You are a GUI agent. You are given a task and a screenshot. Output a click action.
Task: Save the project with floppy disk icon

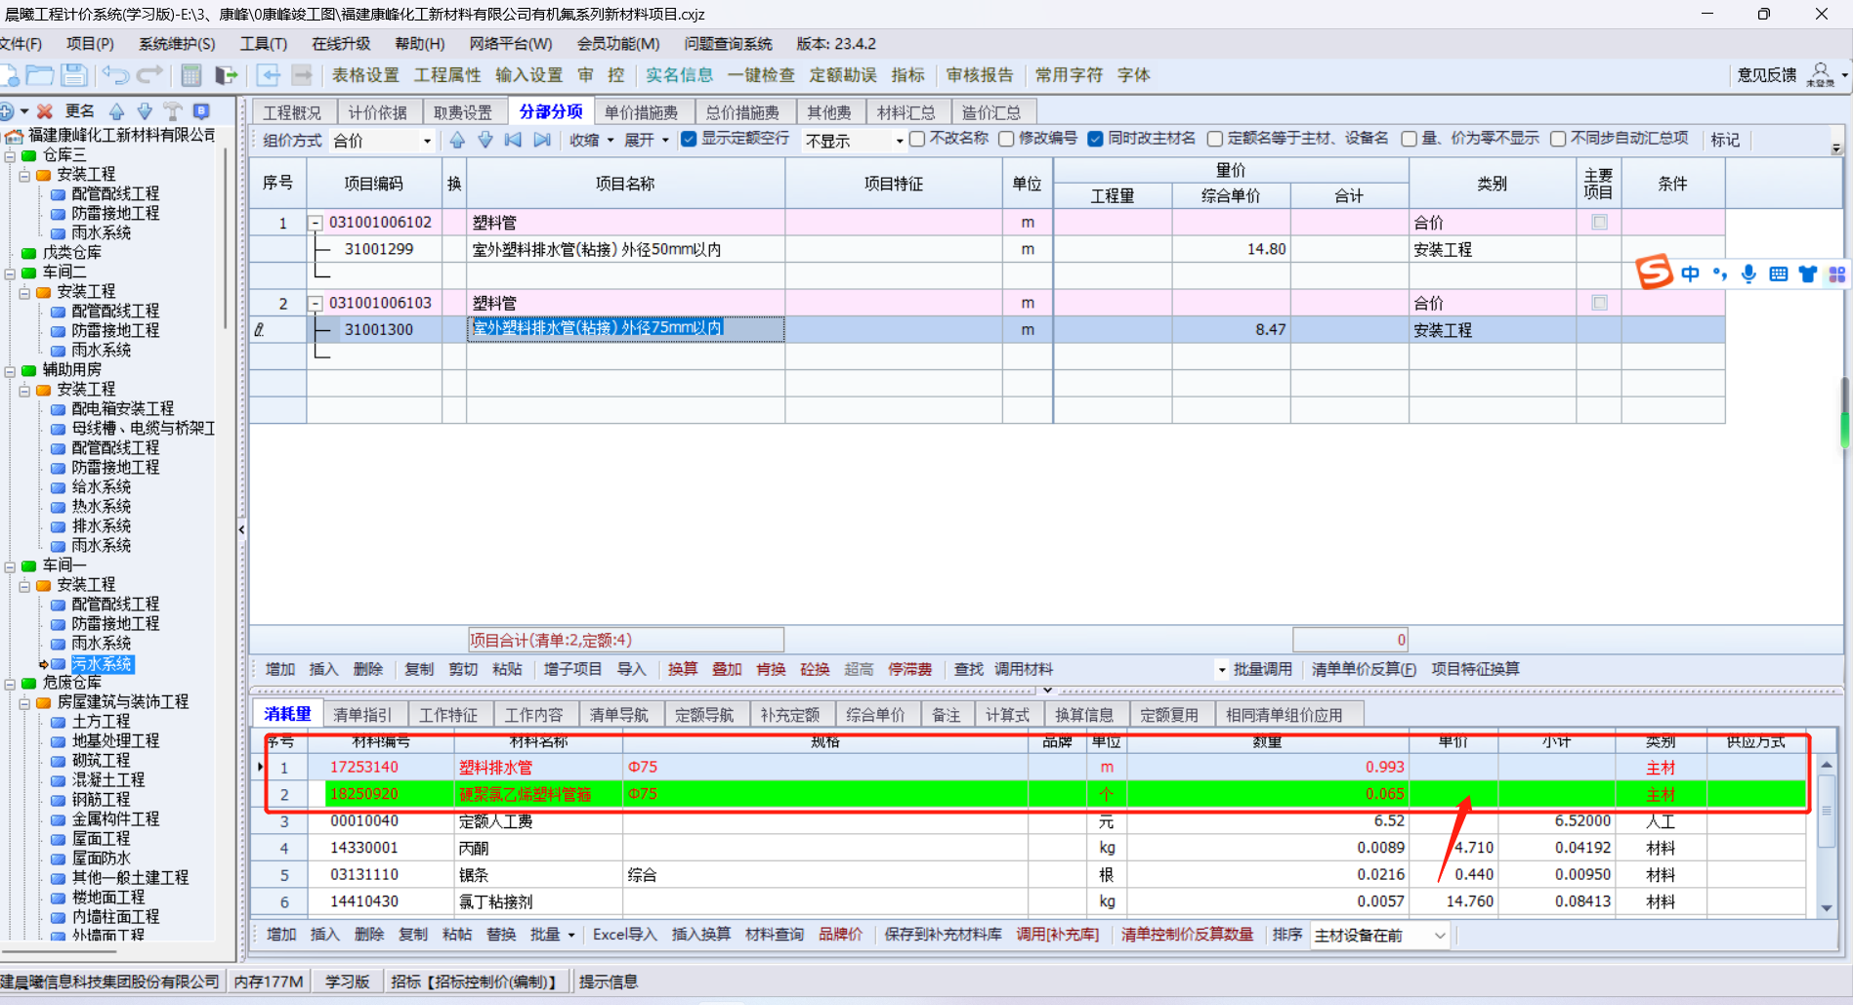click(x=74, y=75)
